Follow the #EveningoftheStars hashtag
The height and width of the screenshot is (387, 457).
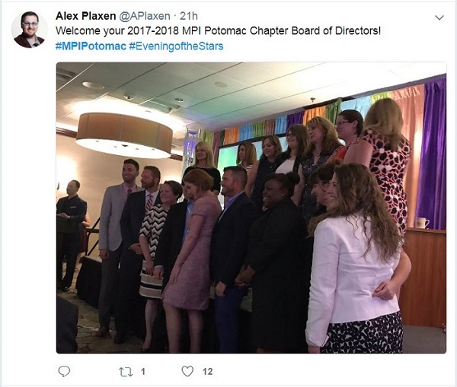177,46
